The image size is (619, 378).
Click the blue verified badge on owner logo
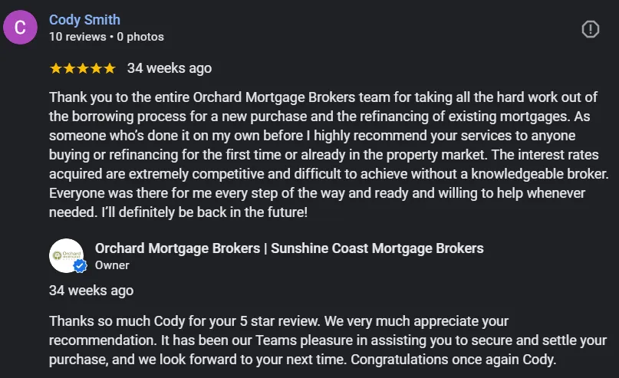tap(80, 266)
